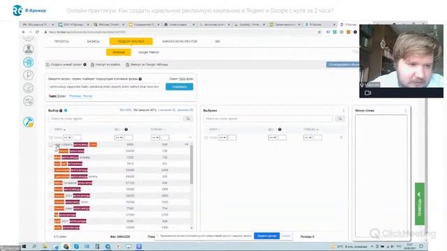
Task: Click the webcam camera icon under video
Action: tap(368, 93)
